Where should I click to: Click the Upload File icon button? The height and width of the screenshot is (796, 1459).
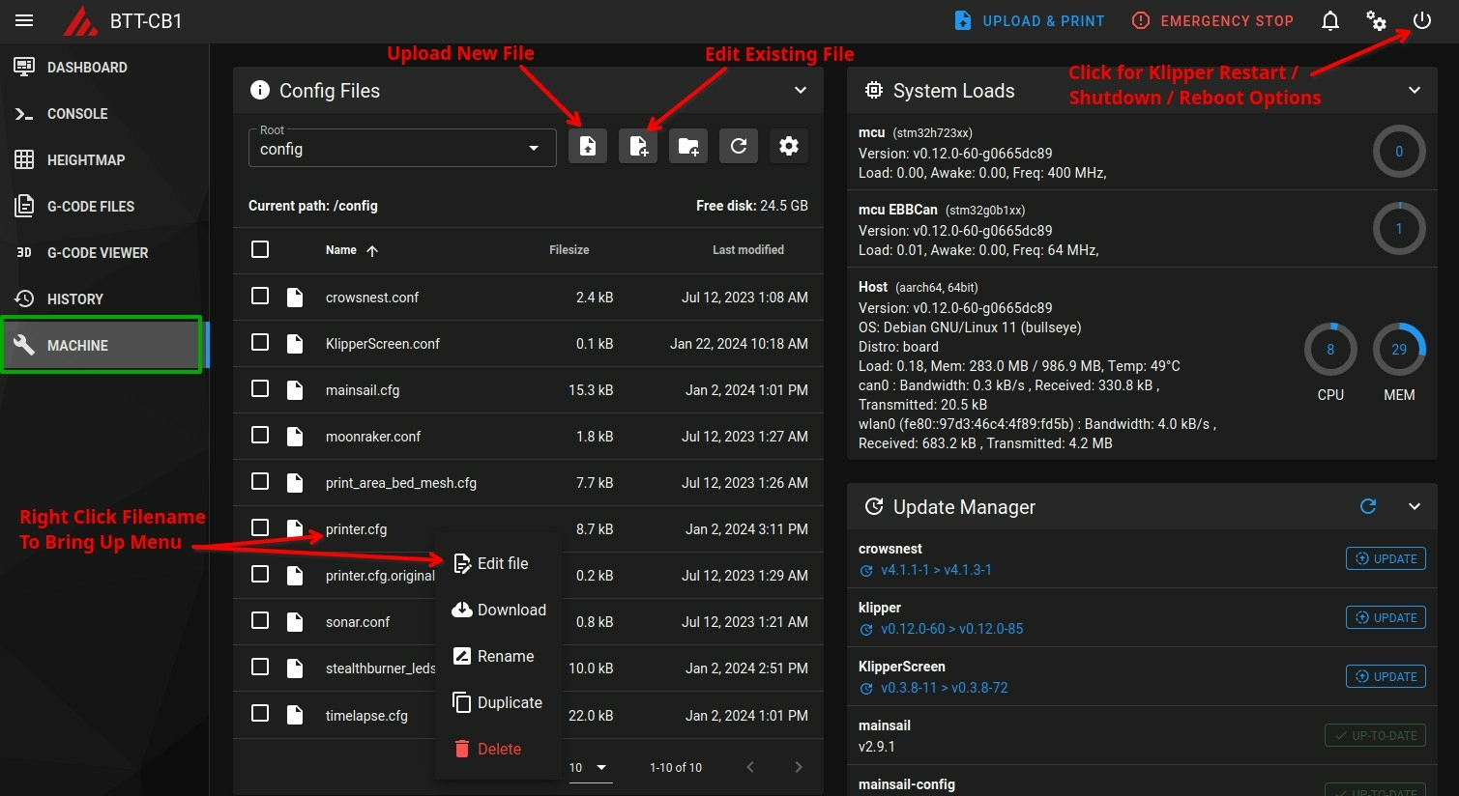588,146
